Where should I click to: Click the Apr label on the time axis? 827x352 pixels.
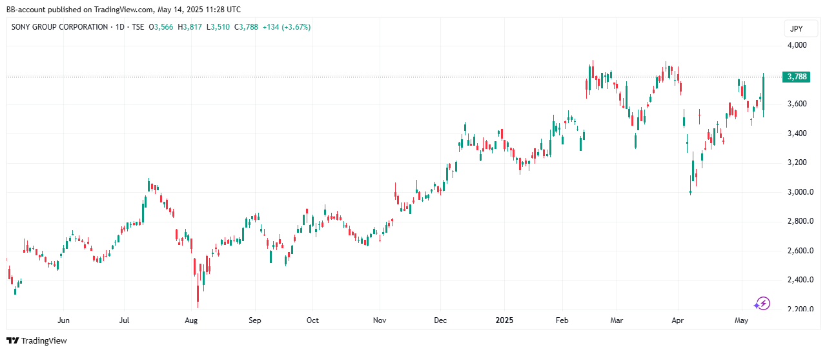(x=677, y=320)
